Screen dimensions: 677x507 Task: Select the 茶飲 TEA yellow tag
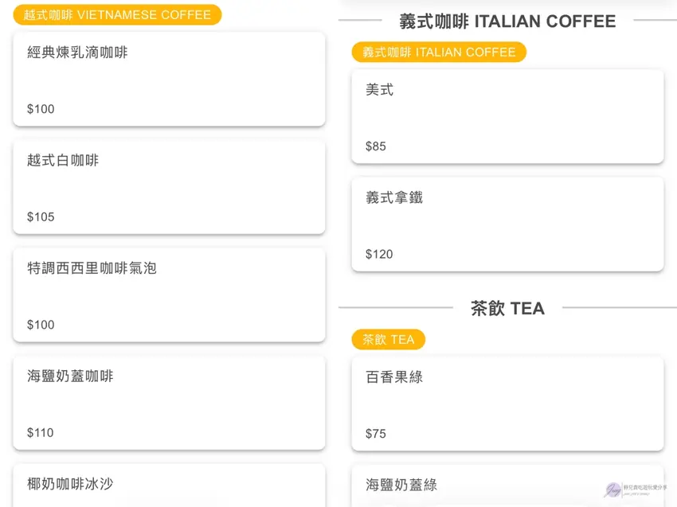click(389, 340)
